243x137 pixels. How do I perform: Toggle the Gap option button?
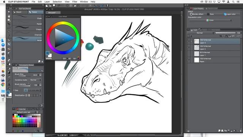coord(26,90)
